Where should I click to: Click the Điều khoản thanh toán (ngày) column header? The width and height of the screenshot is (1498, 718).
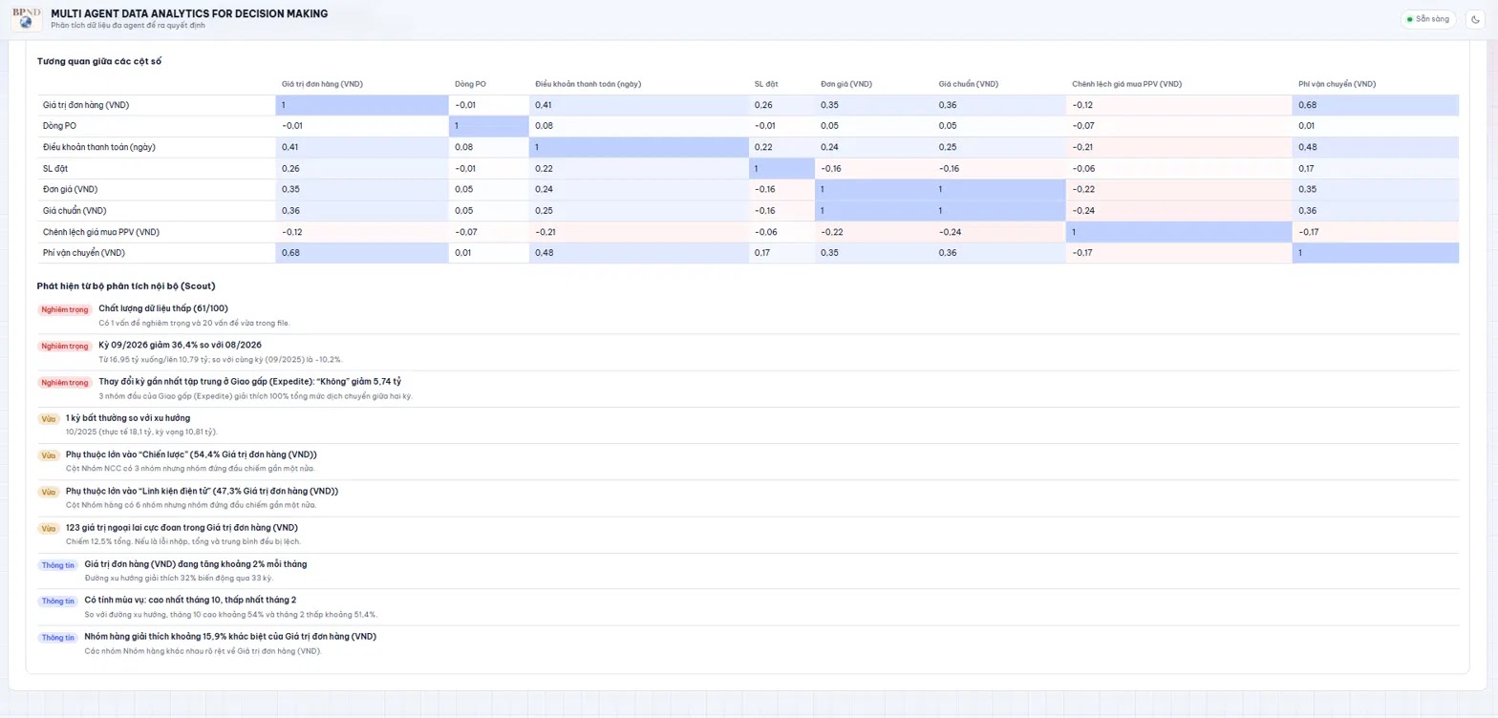click(x=588, y=84)
